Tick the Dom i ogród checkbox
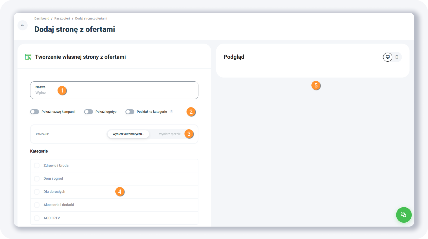The height and width of the screenshot is (239, 428). pos(37,179)
